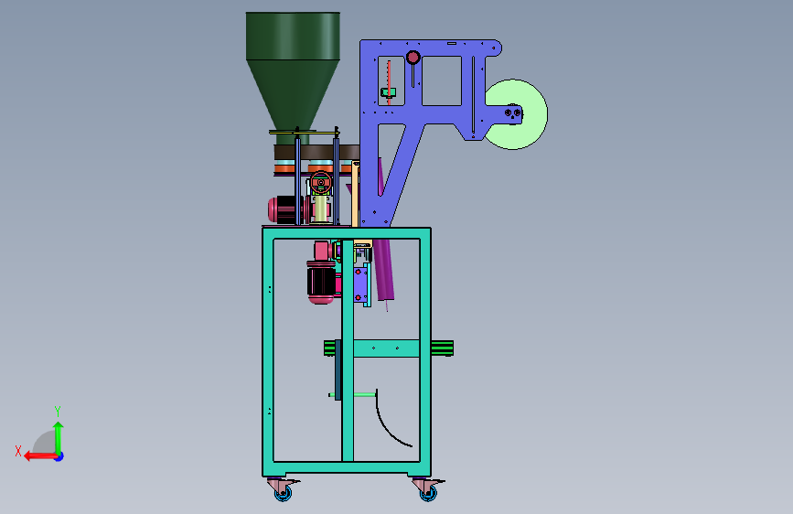Pick the black-and-pink motor inside the frame
Viewport: 793px width, 514px height.
[321, 281]
